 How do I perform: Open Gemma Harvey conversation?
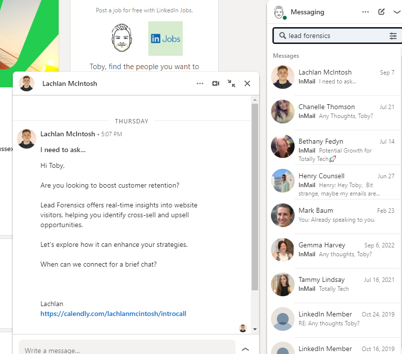point(335,250)
